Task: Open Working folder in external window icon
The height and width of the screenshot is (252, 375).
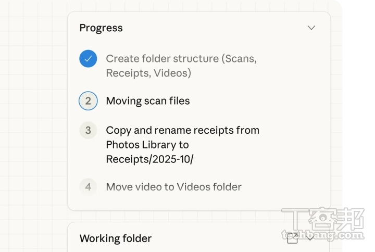Action: 292,238
